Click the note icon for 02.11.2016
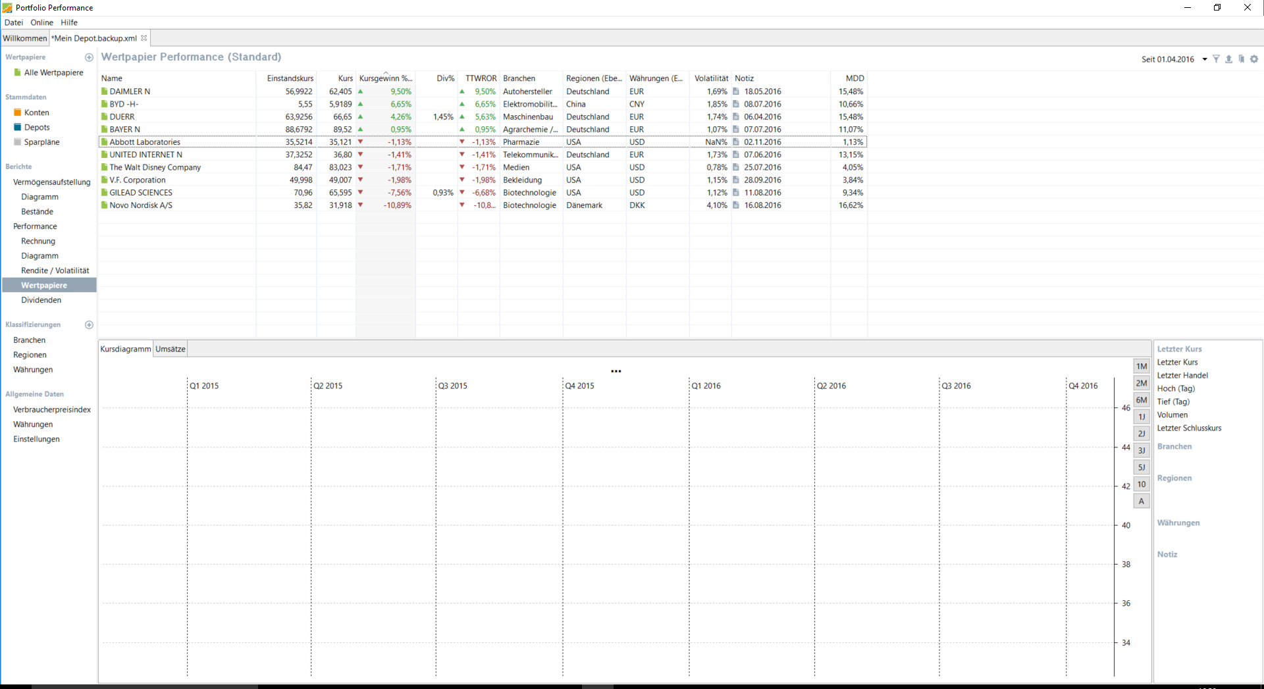The image size is (1264, 689). pos(736,142)
